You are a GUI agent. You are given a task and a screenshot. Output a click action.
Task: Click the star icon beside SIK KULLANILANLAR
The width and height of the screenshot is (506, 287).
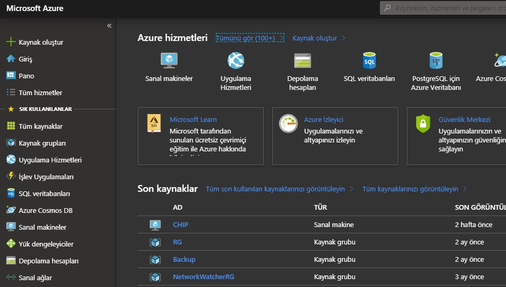point(11,109)
